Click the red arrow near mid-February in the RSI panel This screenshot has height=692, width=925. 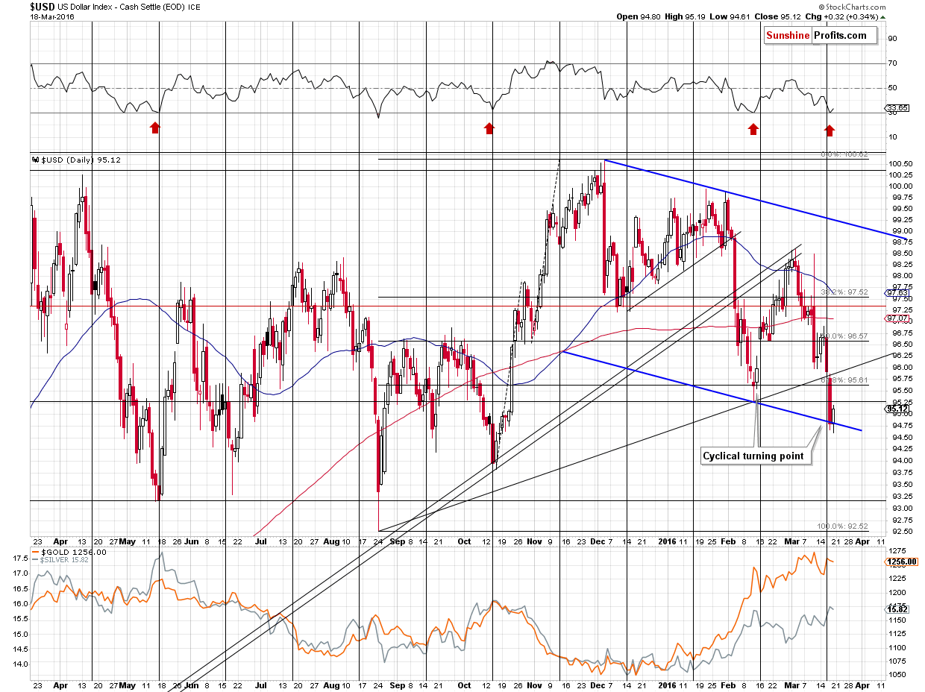[x=753, y=129]
